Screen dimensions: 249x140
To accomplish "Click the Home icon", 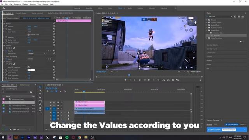I will pyautogui.click(x=4, y=8).
